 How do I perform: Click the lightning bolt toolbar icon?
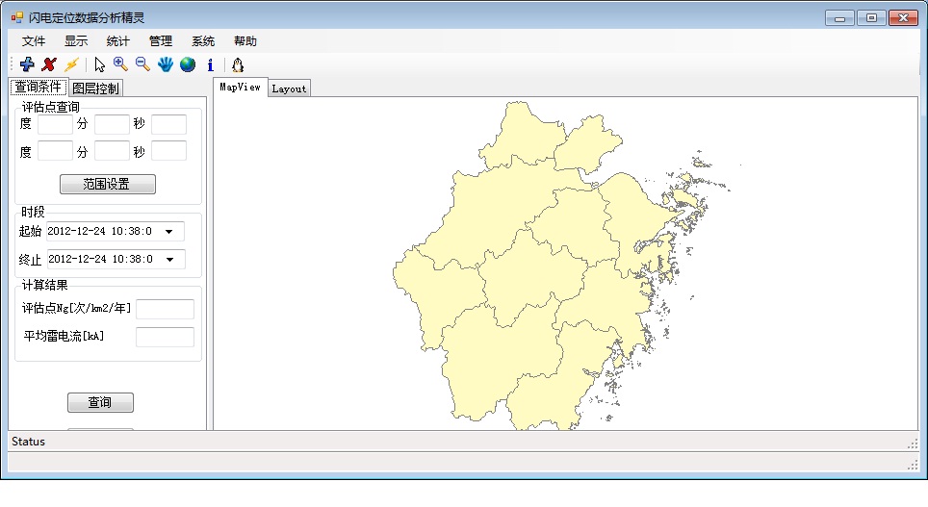click(x=70, y=64)
